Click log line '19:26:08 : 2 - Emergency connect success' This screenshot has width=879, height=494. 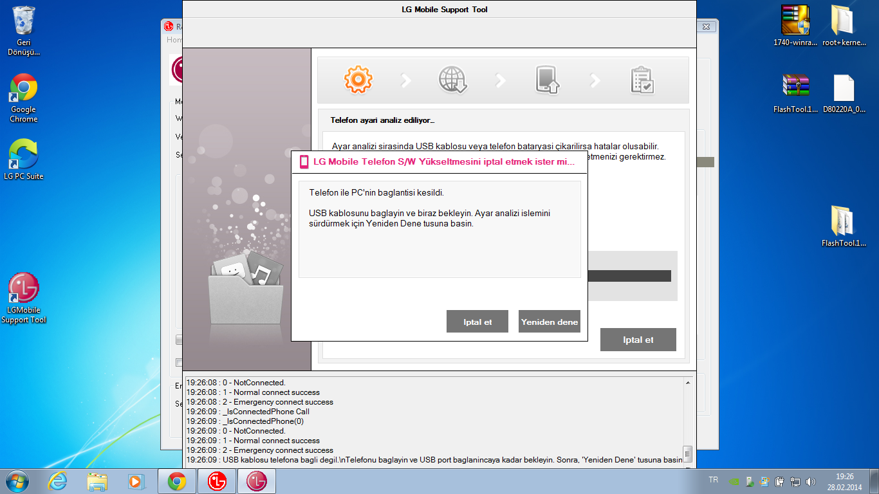point(260,402)
